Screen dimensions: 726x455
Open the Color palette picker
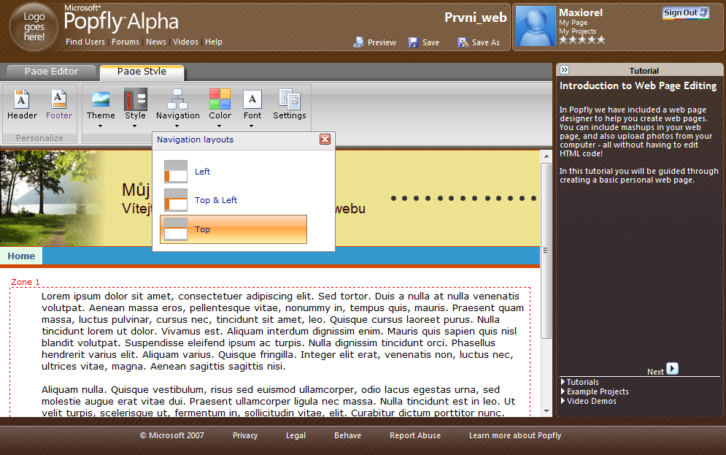point(220,99)
